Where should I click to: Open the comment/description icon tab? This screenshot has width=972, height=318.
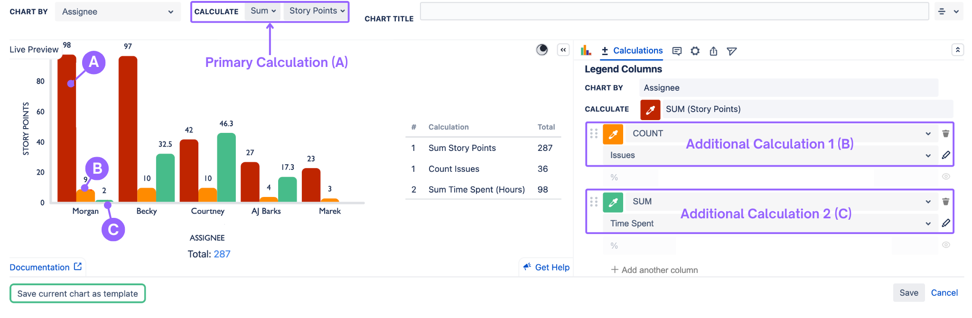677,51
